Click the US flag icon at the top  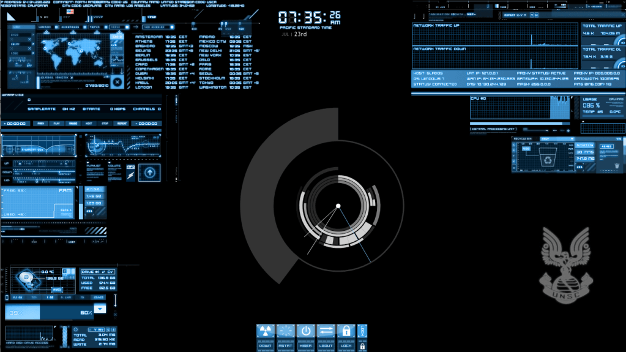pos(70,12)
